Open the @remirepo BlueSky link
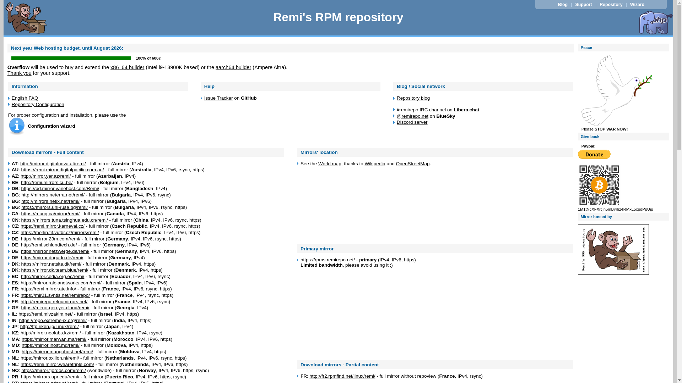 [x=412, y=116]
